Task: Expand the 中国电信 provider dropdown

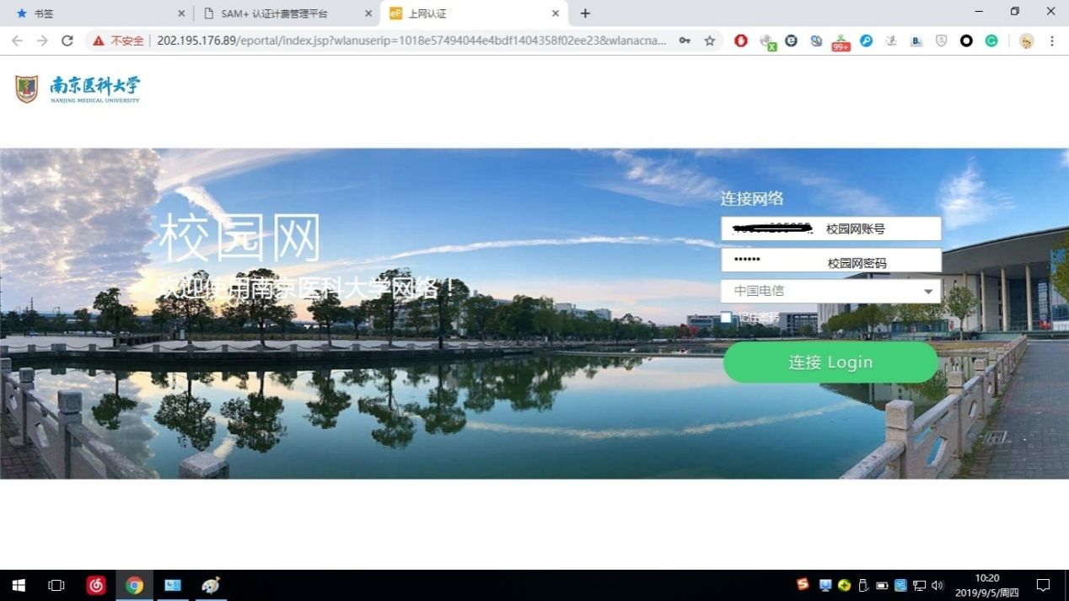Action: [830, 291]
